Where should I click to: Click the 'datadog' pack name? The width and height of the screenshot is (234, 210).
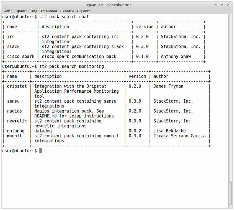(x=16, y=131)
